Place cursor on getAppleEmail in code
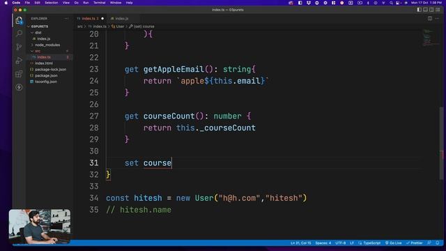This screenshot has width=446, height=251. [x=174, y=69]
